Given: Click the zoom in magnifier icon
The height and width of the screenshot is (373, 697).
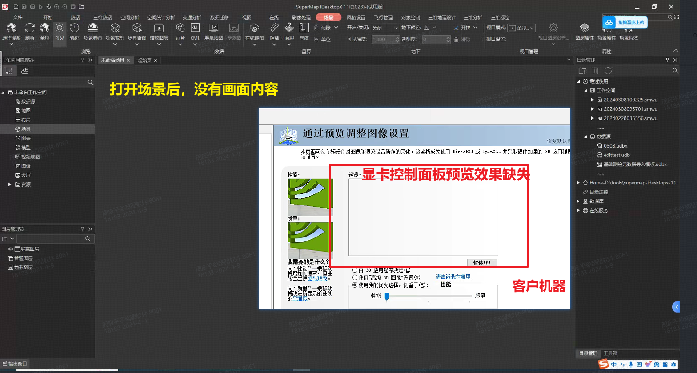Looking at the screenshot, I should point(57,7).
